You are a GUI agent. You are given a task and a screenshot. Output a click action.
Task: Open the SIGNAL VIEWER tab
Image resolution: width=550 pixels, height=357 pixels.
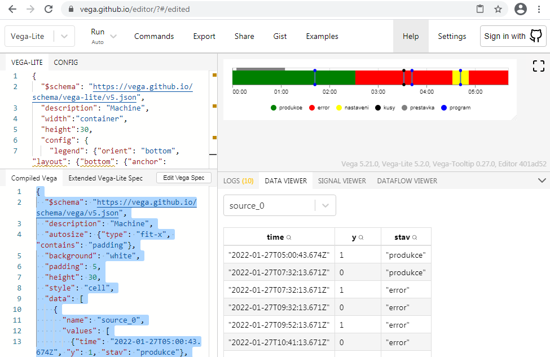point(342,181)
